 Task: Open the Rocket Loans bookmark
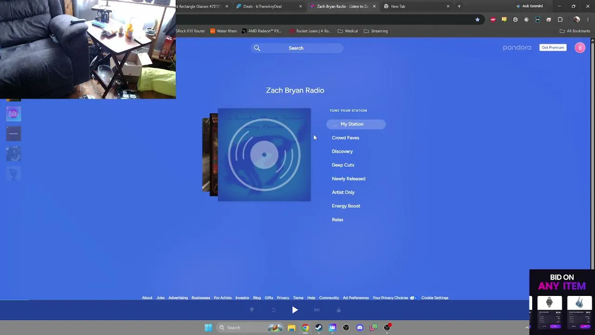point(310,31)
